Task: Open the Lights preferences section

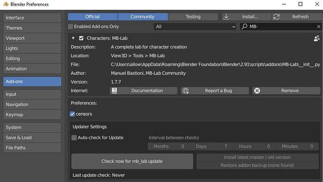Action: tap(32, 48)
